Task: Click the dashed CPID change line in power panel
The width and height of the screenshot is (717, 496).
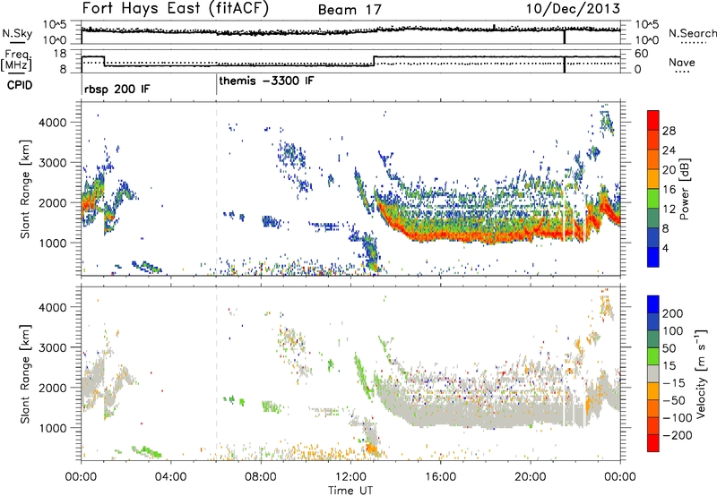Action: coord(217,189)
